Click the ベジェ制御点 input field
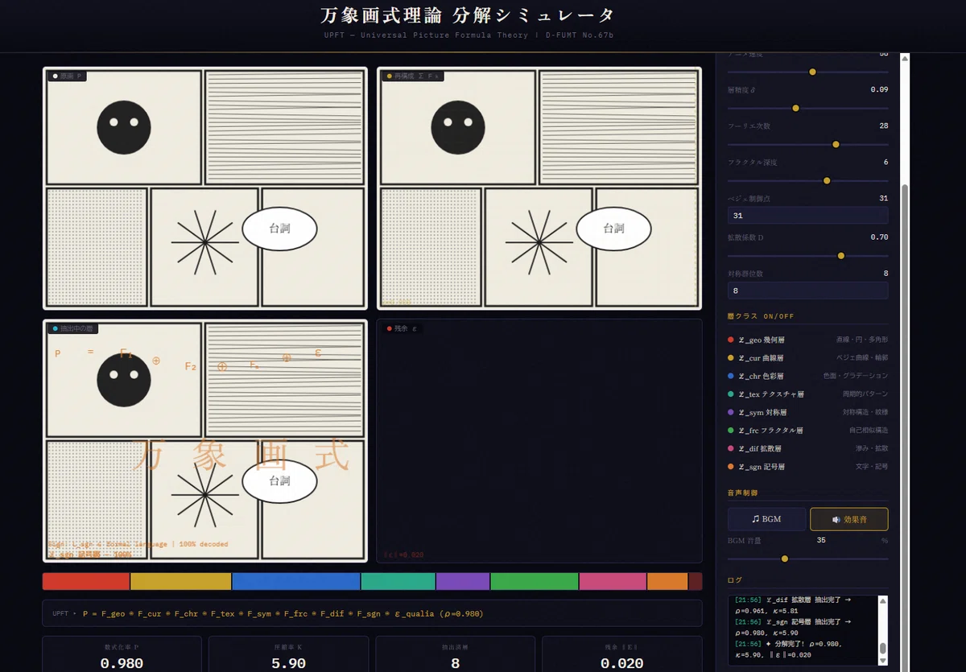 807,216
